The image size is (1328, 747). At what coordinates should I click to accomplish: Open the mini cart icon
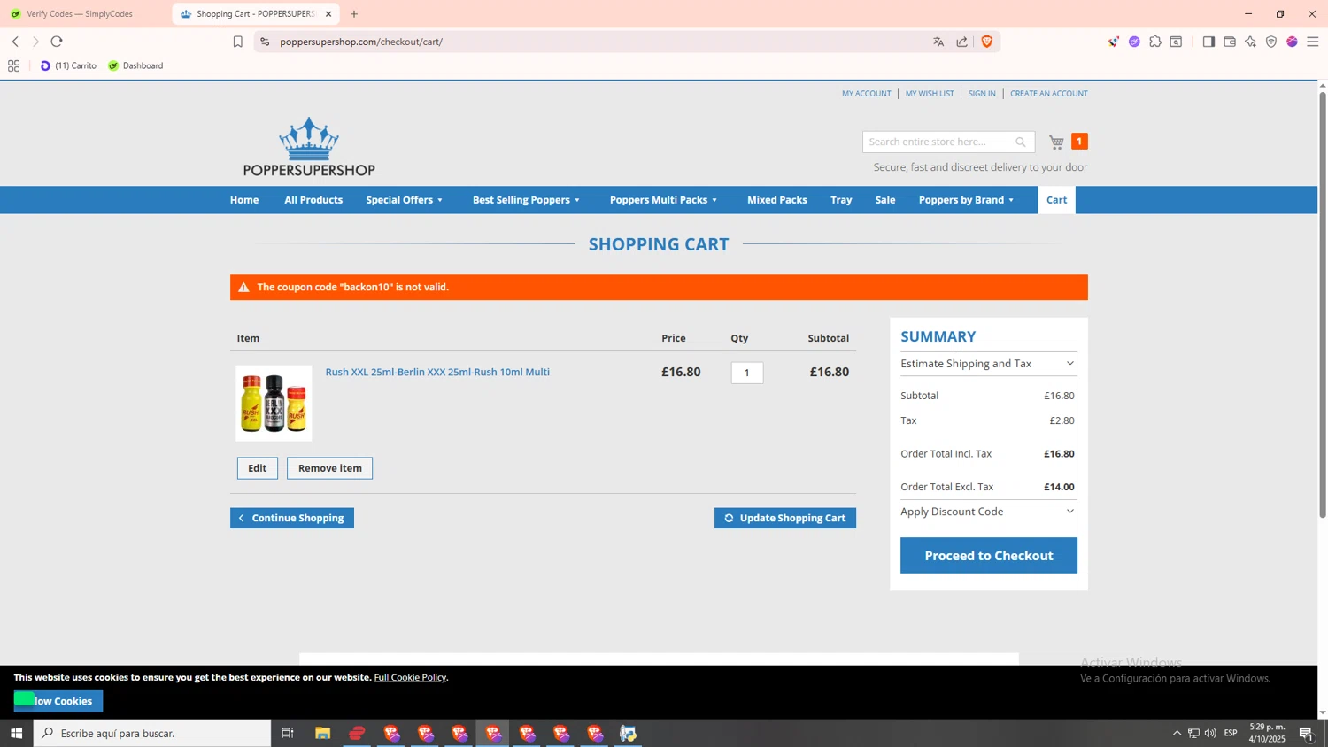click(1056, 142)
